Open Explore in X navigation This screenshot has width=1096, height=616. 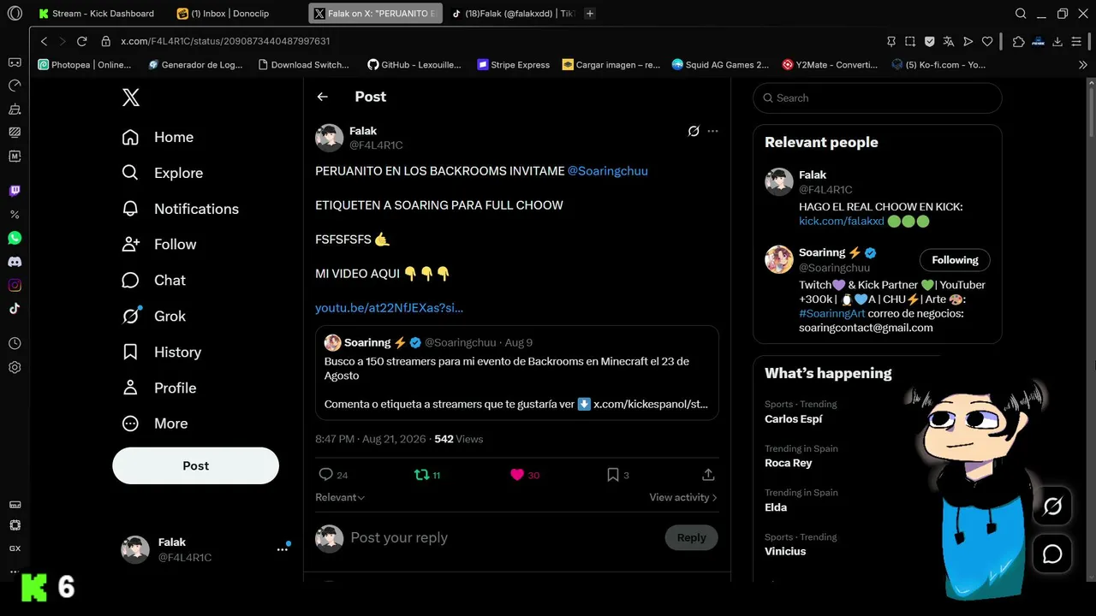(163, 173)
